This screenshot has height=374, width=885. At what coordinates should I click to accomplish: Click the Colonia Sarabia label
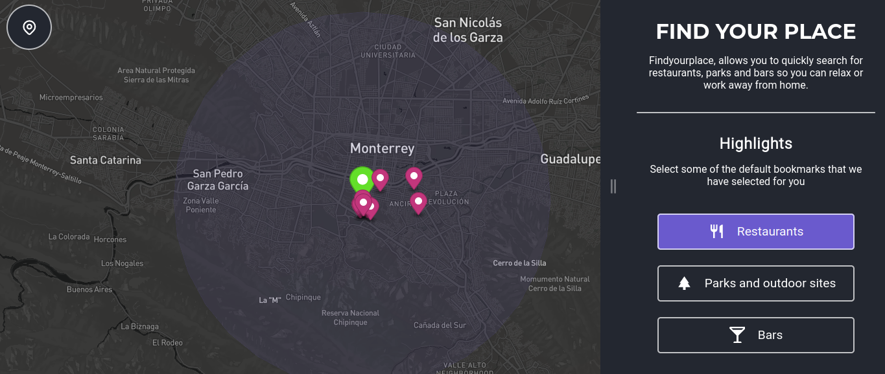108,133
